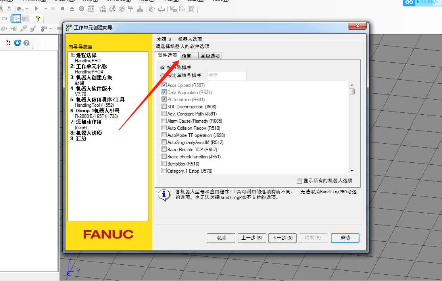Toggle the Ascii Upload (R507) checkbox
This screenshot has width=442, height=281.
pos(164,85)
